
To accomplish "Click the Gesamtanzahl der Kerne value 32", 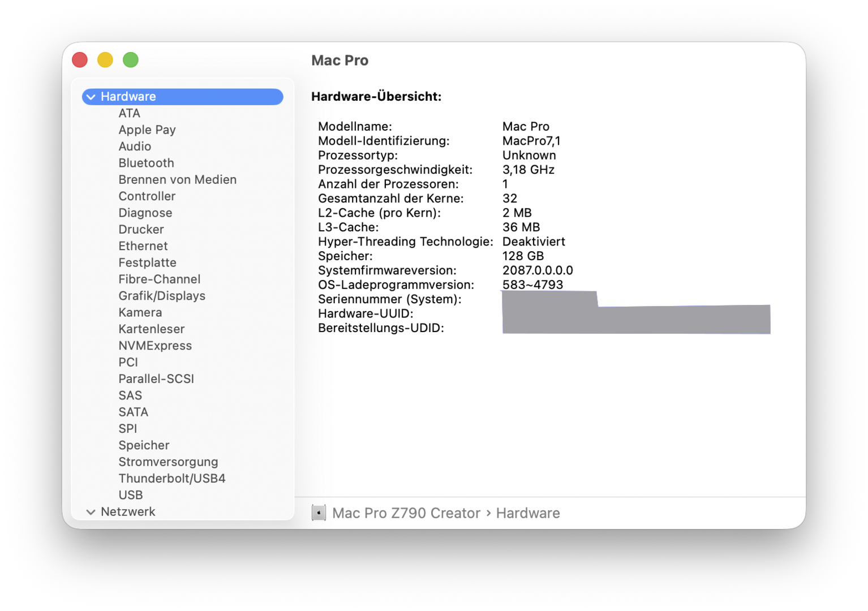I will point(510,199).
